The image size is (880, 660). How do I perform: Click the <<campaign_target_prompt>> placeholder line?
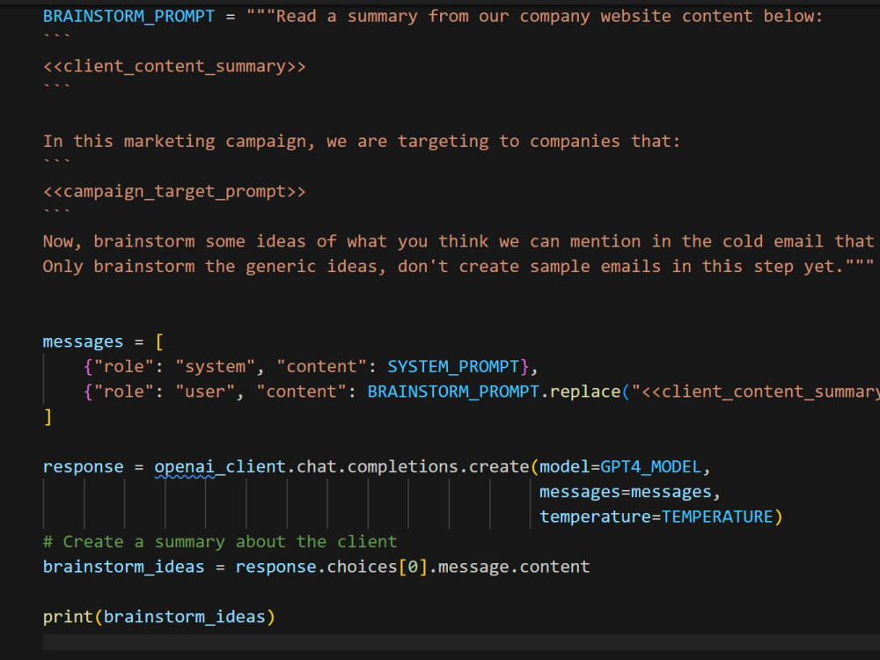click(174, 191)
